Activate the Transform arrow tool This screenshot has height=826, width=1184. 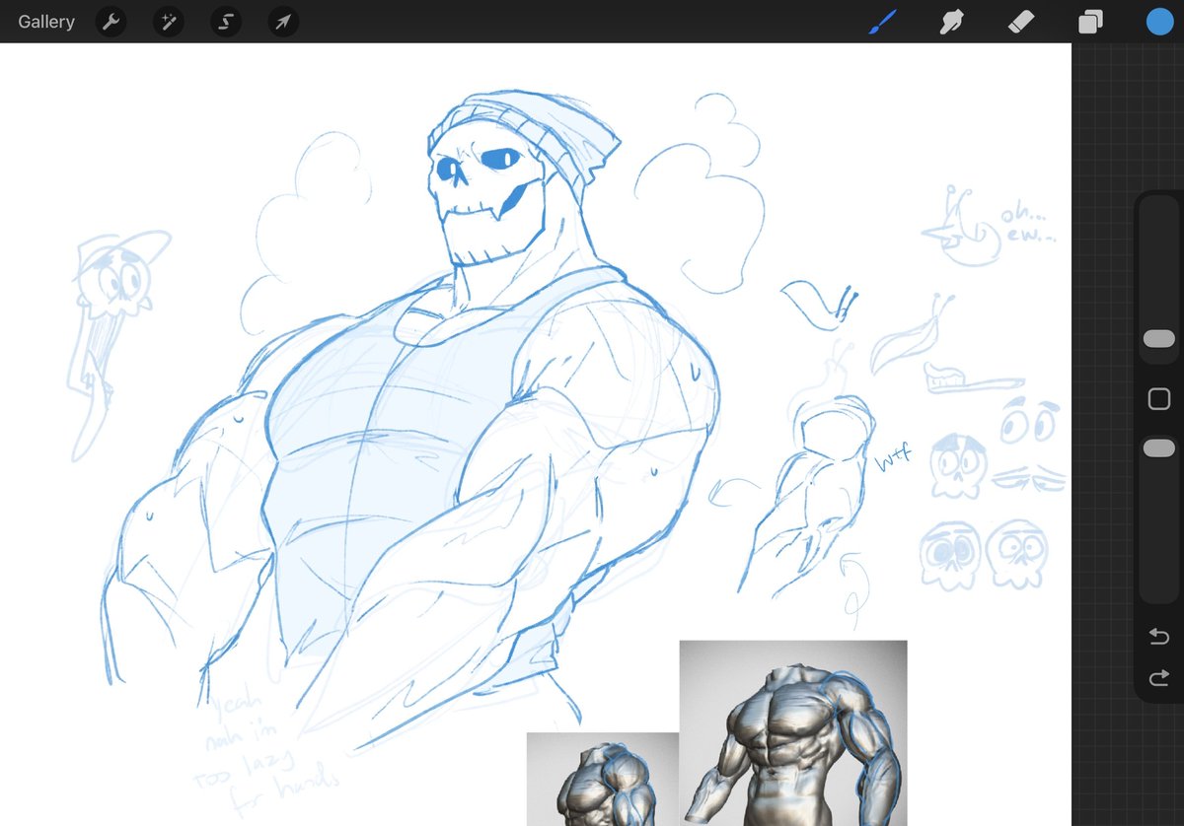[282, 22]
